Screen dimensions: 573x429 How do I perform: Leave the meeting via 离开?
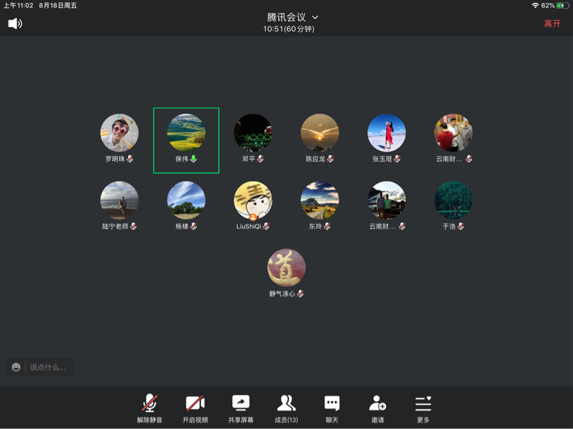click(552, 24)
